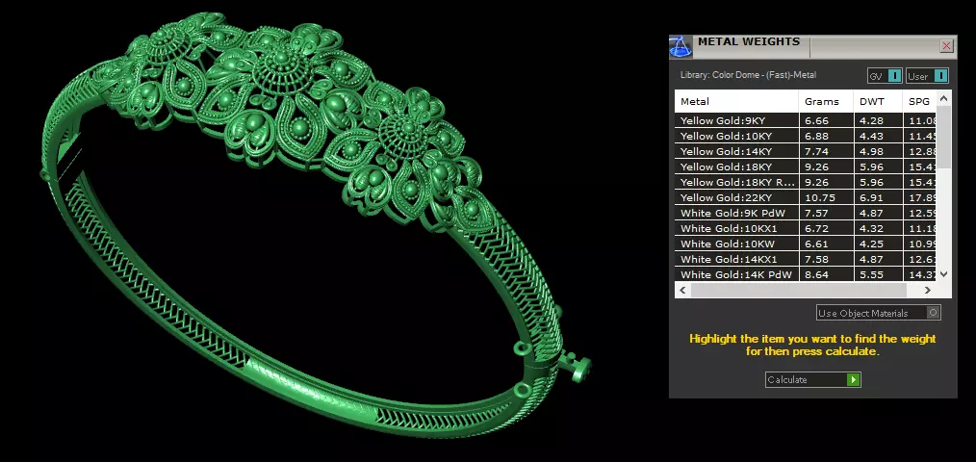Click the Calculate button
Viewport: 976px width, 462px height.
tap(813, 380)
